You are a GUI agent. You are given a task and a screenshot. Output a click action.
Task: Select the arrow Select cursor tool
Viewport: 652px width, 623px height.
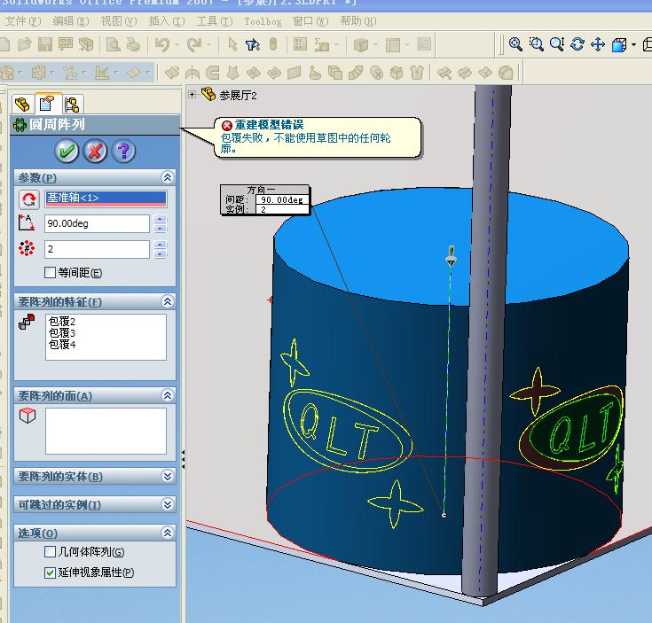(x=232, y=44)
